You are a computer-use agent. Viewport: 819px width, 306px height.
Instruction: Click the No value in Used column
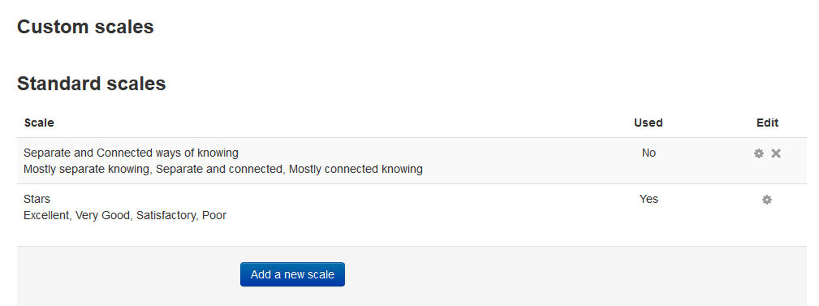(x=649, y=153)
